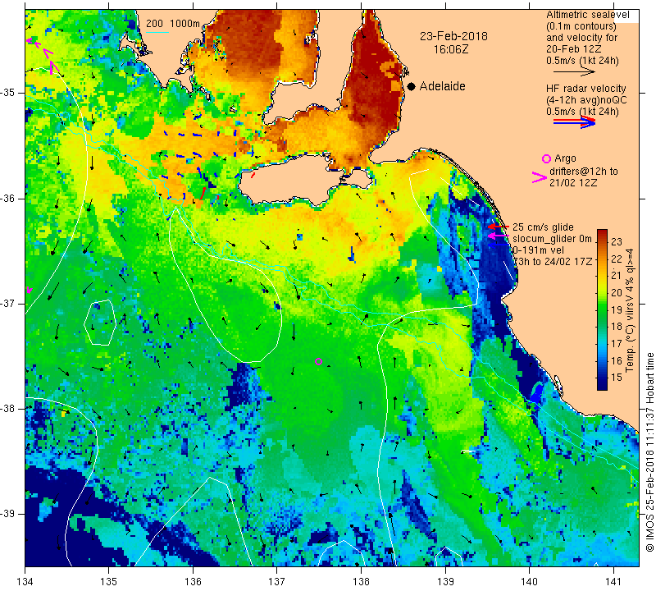Click the latitude axis label -35
The height and width of the screenshot is (591, 656).
coord(8,93)
